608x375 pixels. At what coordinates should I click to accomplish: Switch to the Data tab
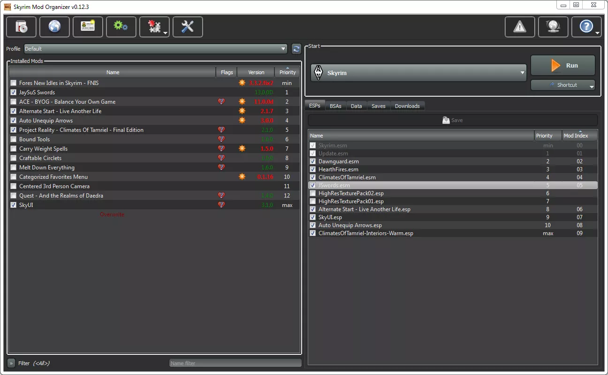(357, 106)
